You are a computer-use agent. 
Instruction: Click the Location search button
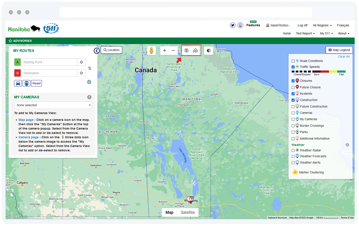tap(111, 50)
